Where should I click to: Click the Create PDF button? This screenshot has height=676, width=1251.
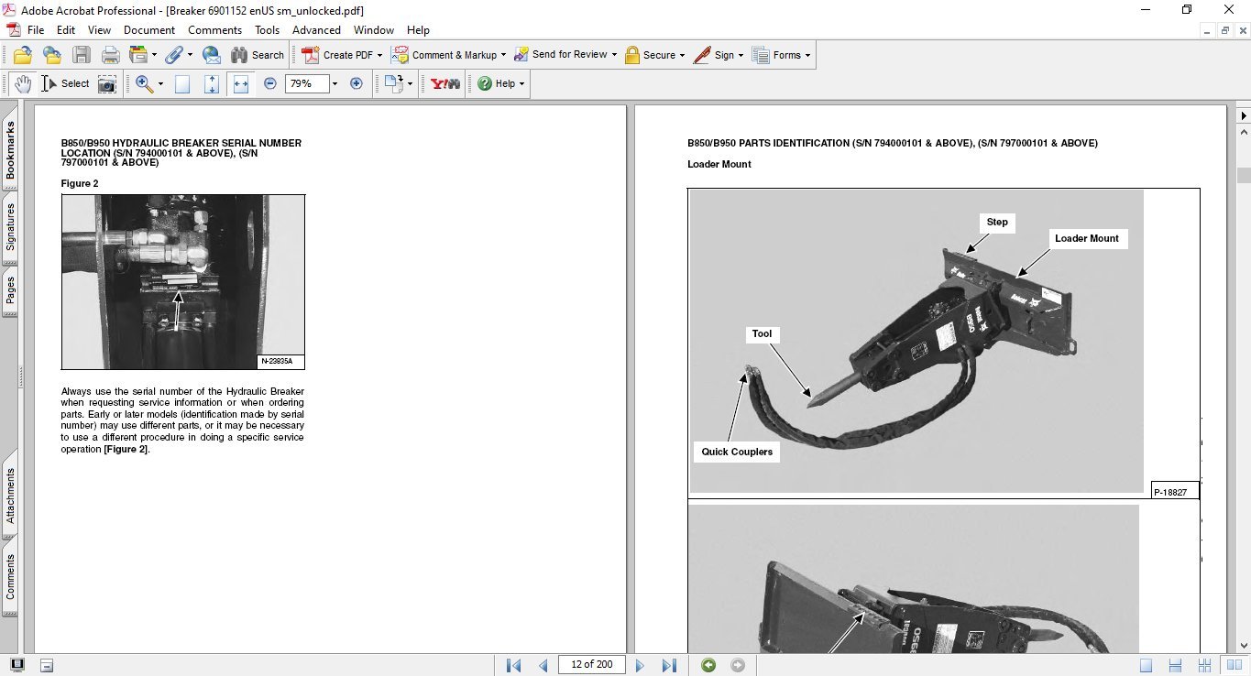(339, 55)
